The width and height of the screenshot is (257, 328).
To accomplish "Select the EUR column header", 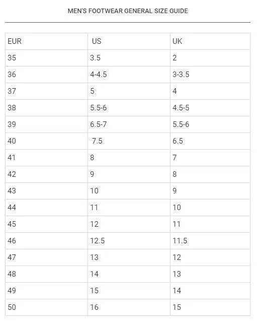I will (46, 41).
